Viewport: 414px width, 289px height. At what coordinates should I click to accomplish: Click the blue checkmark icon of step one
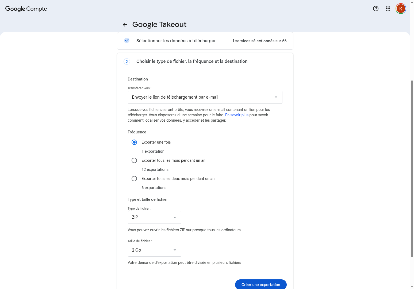(x=127, y=40)
